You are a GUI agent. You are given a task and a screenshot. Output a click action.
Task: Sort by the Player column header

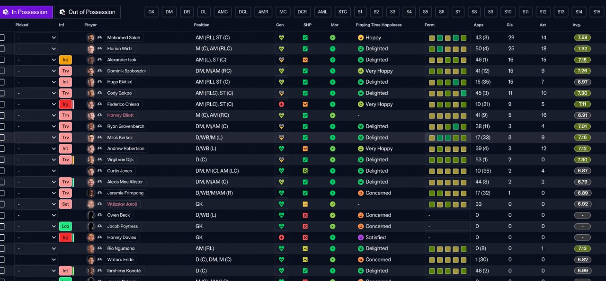click(90, 25)
